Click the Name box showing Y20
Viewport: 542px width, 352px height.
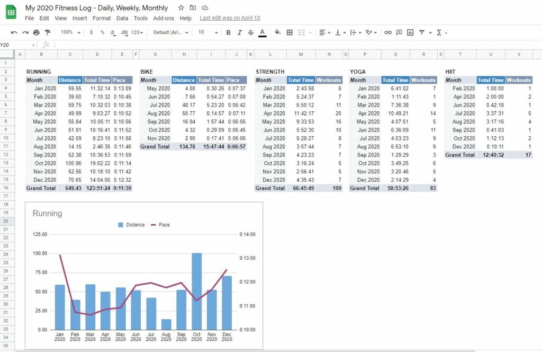pyautogui.click(x=17, y=45)
